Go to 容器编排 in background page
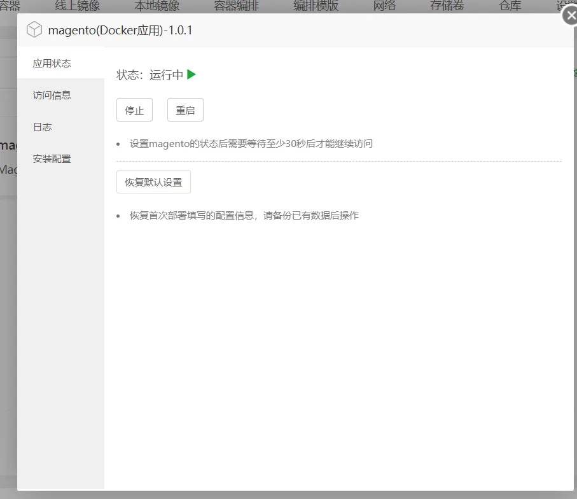Viewport: 577px width, 499px height. 236,6
